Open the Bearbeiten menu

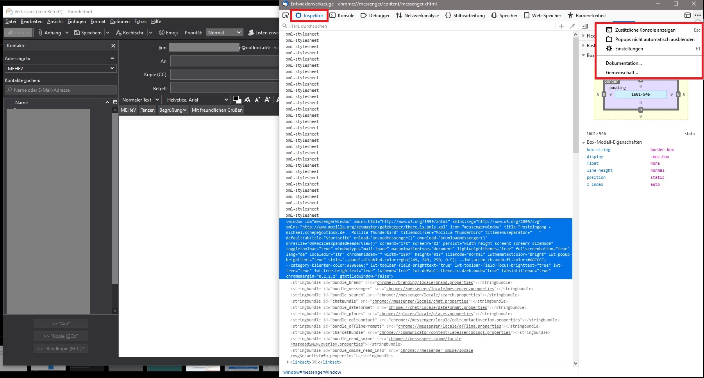[32, 21]
